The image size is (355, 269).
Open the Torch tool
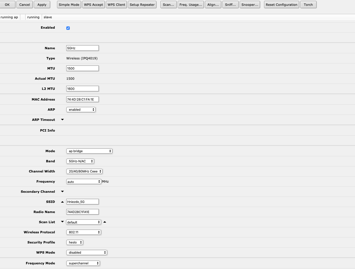308,5
